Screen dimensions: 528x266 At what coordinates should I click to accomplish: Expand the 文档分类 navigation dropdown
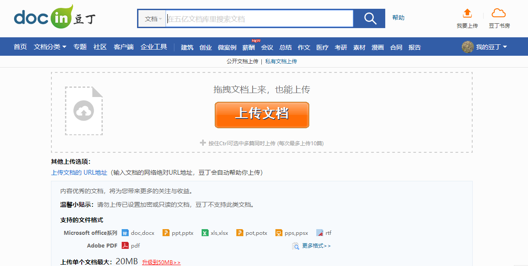(49, 47)
